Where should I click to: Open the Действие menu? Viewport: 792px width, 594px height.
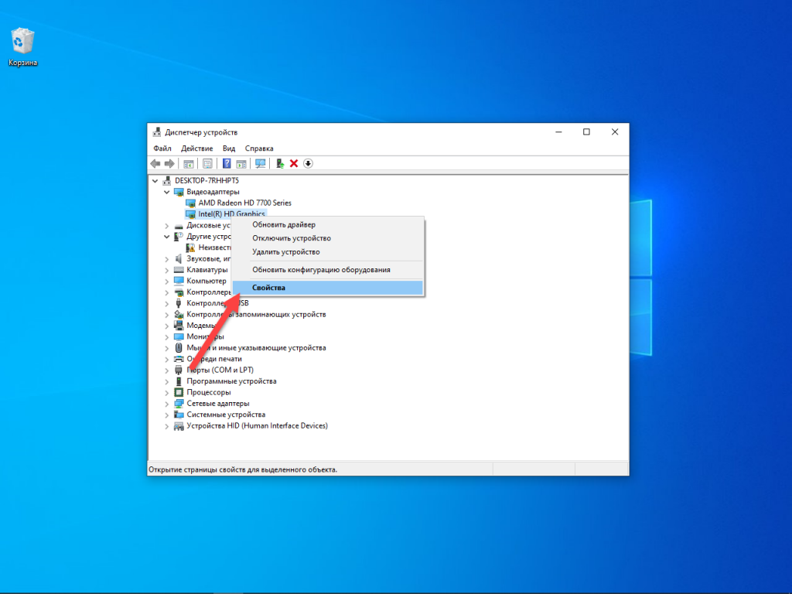(x=196, y=148)
